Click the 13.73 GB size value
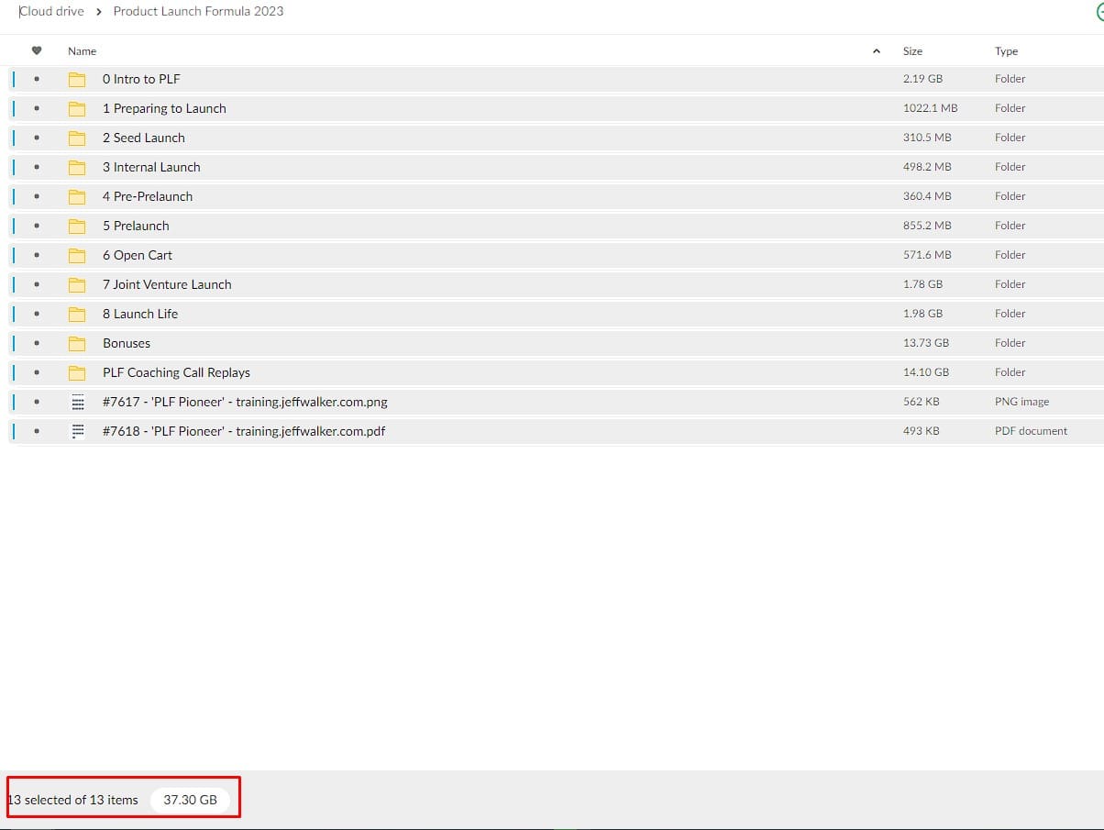Viewport: 1104px width, 830px height. click(x=926, y=343)
